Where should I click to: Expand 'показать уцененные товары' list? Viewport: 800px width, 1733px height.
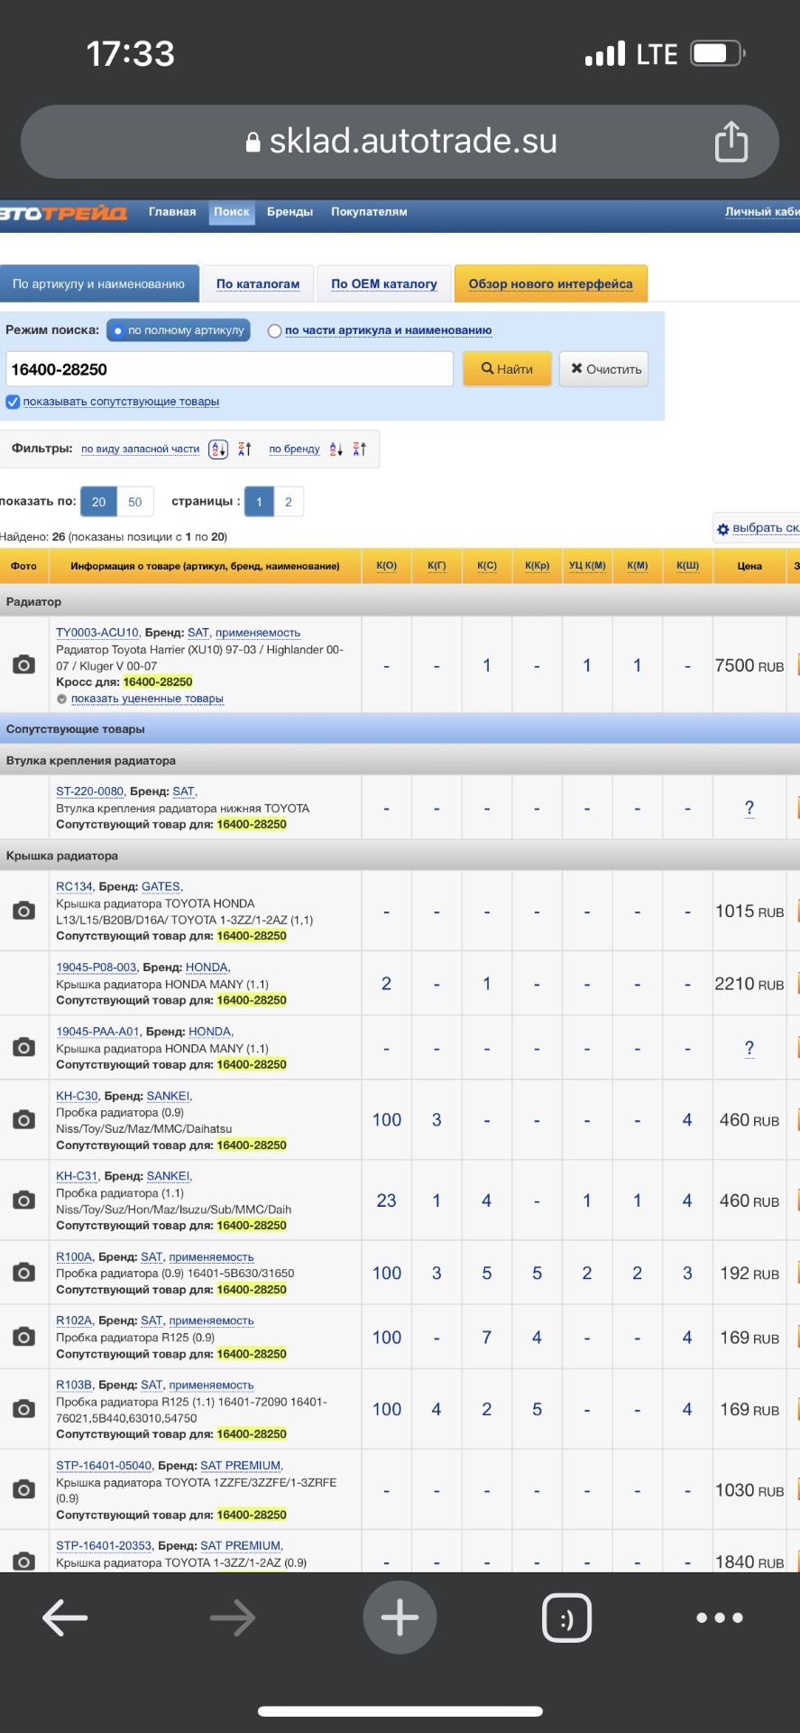pyautogui.click(x=146, y=699)
